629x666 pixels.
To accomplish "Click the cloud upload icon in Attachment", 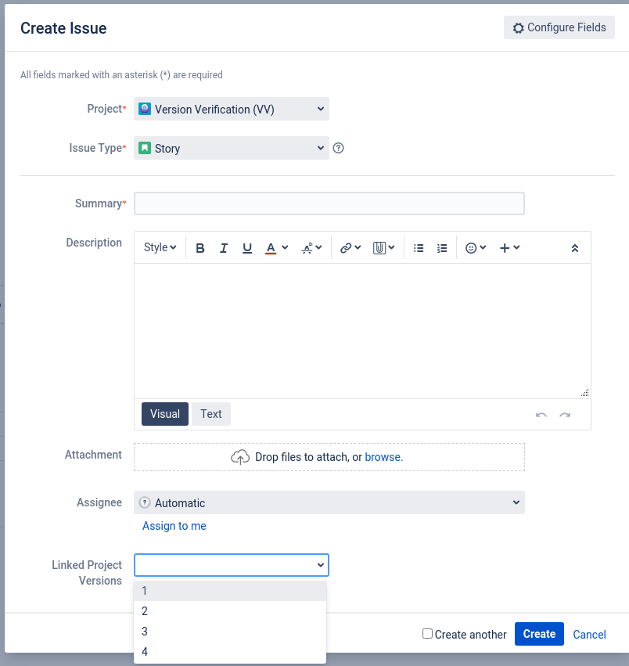I will 240,457.
